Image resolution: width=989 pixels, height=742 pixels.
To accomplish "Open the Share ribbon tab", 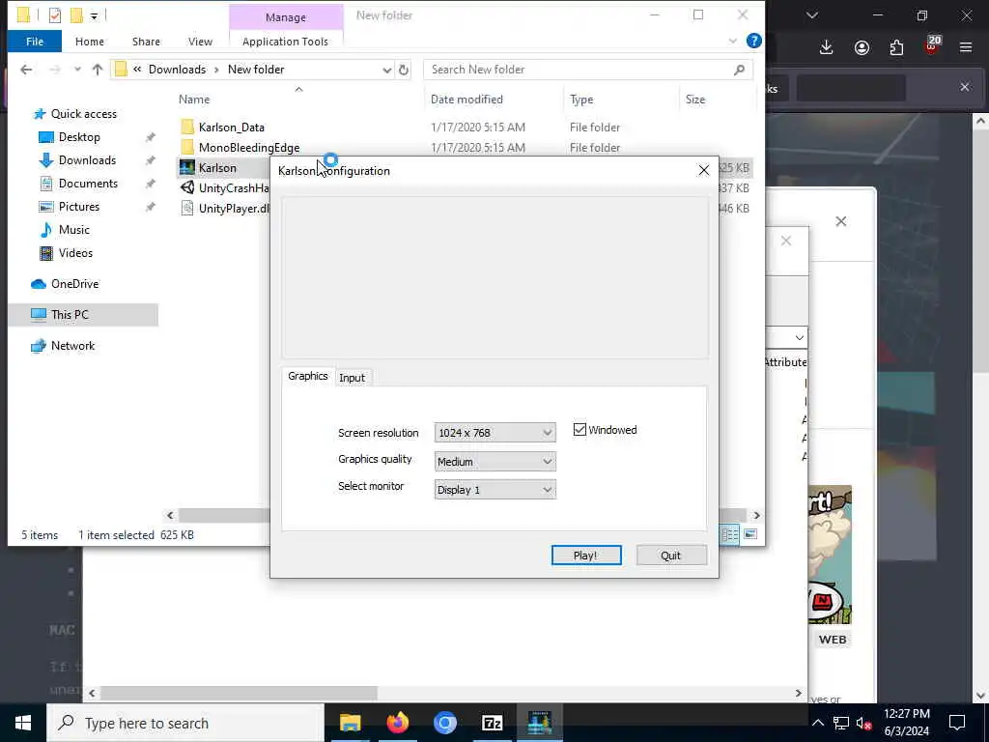I will 146,42.
